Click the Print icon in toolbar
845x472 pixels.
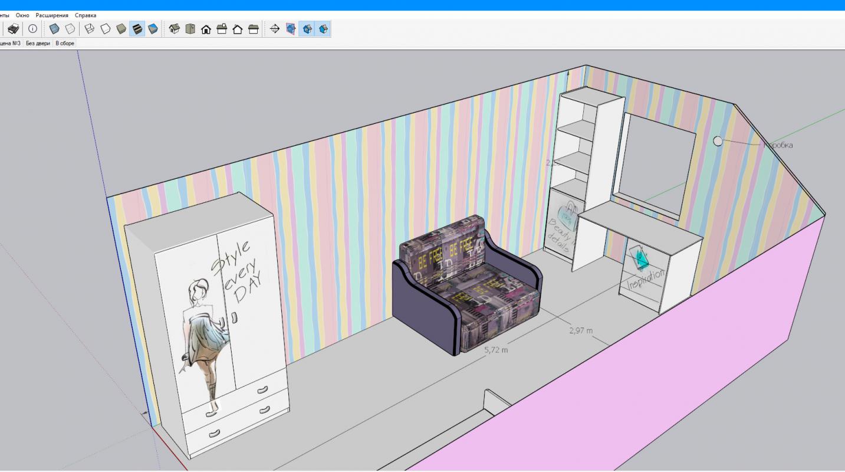13,29
